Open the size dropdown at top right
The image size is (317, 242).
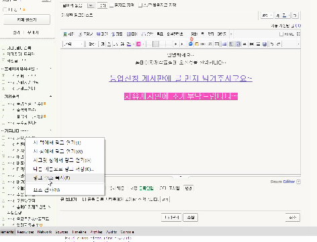(x=267, y=15)
